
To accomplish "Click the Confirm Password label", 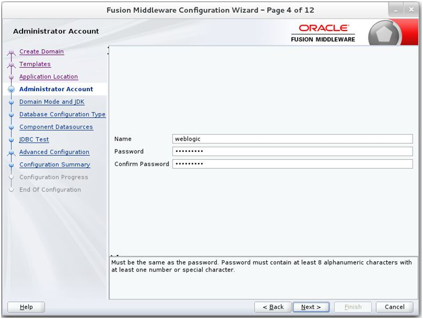I will click(142, 164).
